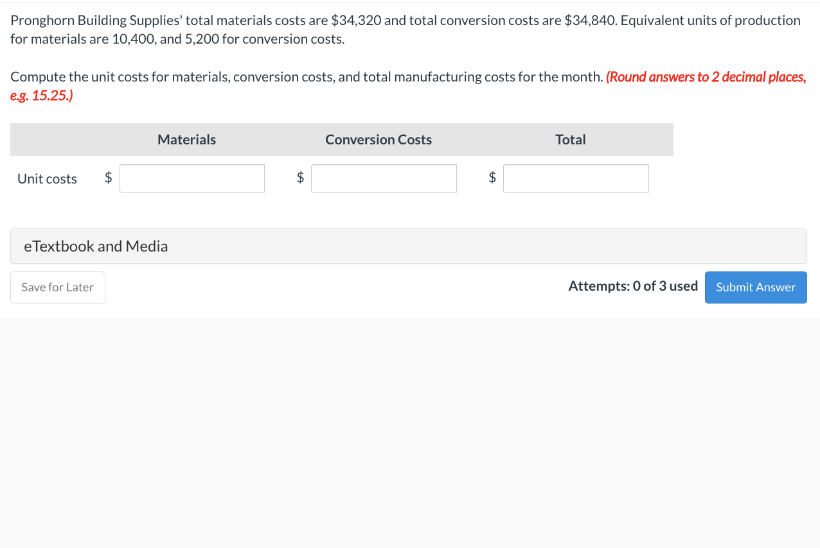Select the Total column header

coord(570,139)
